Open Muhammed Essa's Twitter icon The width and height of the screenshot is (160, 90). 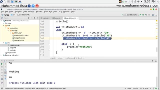(33, 6)
